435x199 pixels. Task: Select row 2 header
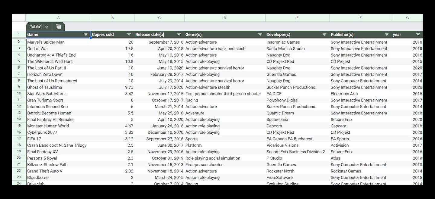[19, 42]
